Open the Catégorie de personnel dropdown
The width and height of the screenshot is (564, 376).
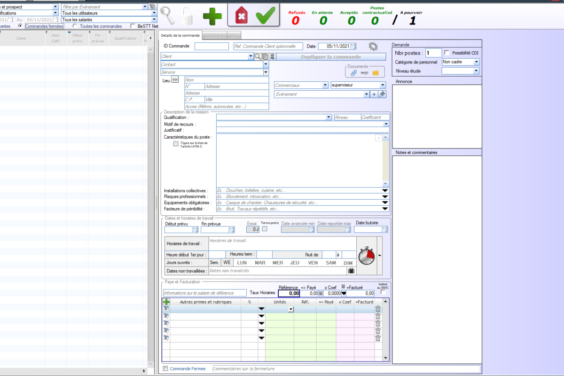point(476,62)
